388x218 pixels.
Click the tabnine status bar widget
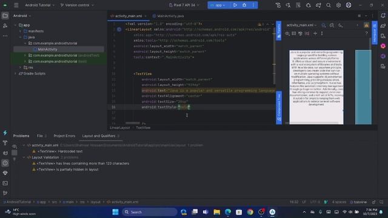click(x=358, y=202)
